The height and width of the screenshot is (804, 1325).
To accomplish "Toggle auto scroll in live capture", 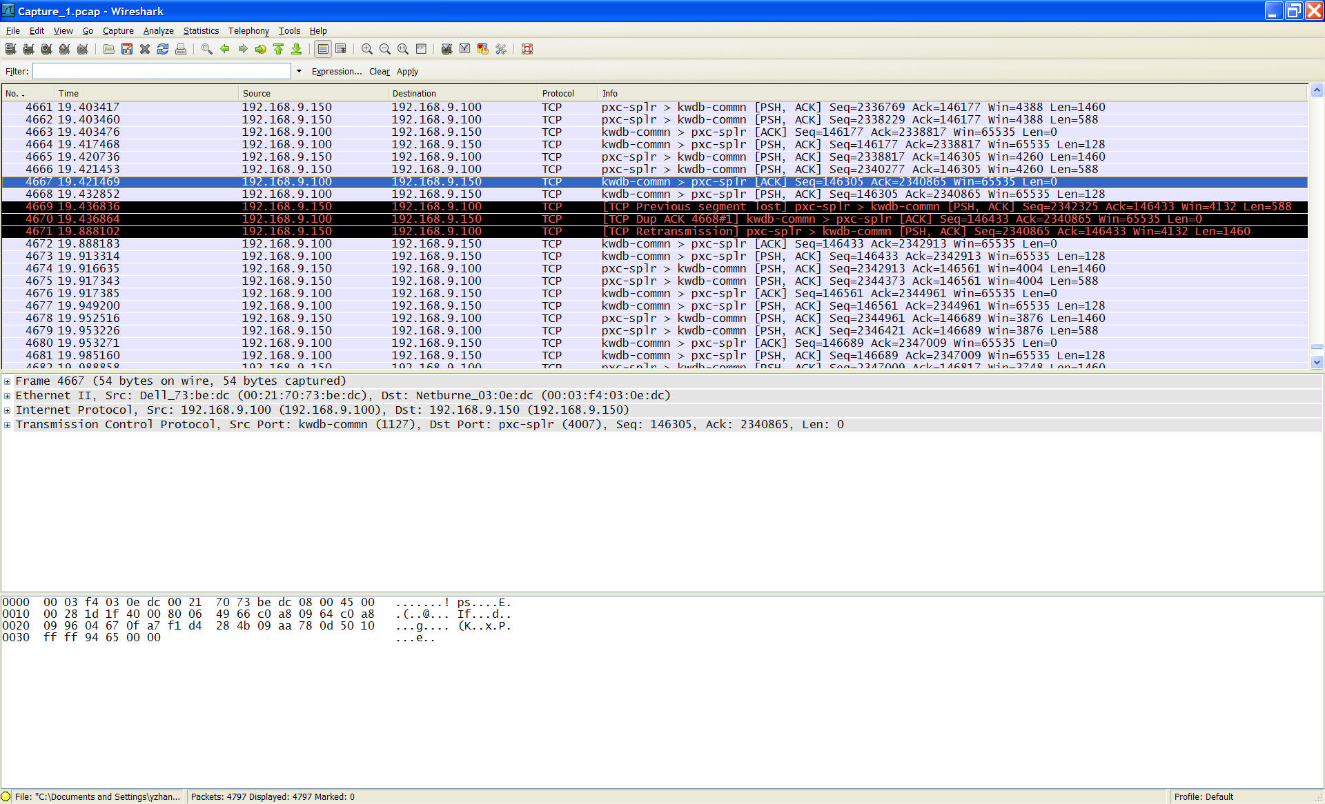I will [341, 49].
